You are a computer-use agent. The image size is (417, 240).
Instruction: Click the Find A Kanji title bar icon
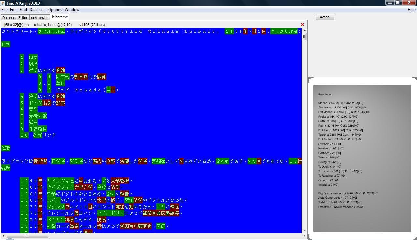coord(3,3)
